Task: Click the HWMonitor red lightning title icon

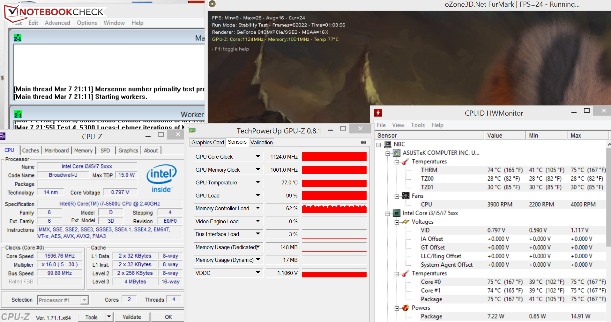Action: pyautogui.click(x=378, y=113)
